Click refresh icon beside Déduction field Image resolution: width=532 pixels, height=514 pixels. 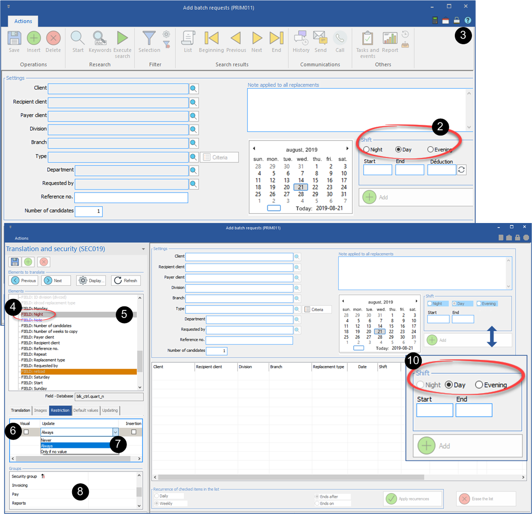point(461,169)
